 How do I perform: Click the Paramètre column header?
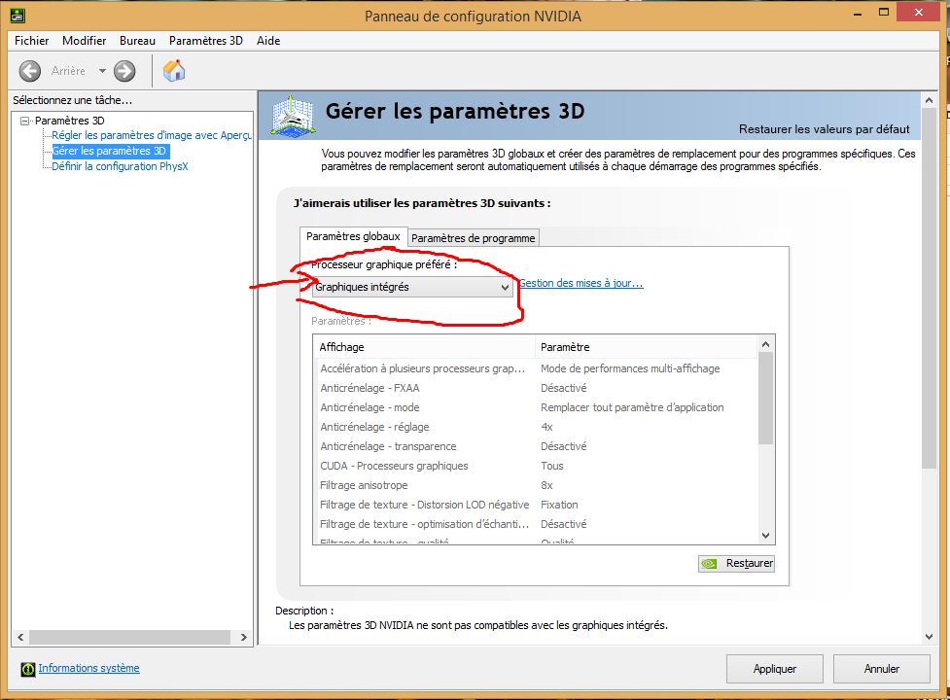point(647,347)
